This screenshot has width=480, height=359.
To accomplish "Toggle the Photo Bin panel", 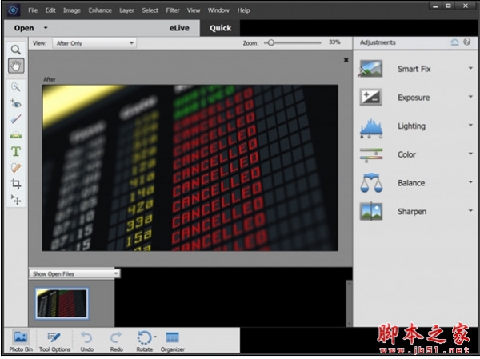I will pyautogui.click(x=21, y=341).
